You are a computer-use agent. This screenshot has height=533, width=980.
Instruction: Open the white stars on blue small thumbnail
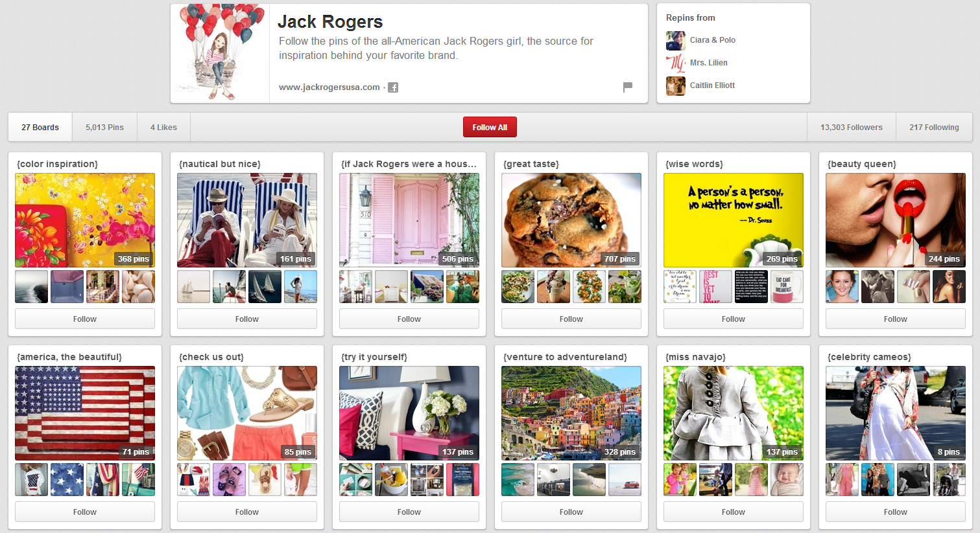(67, 480)
